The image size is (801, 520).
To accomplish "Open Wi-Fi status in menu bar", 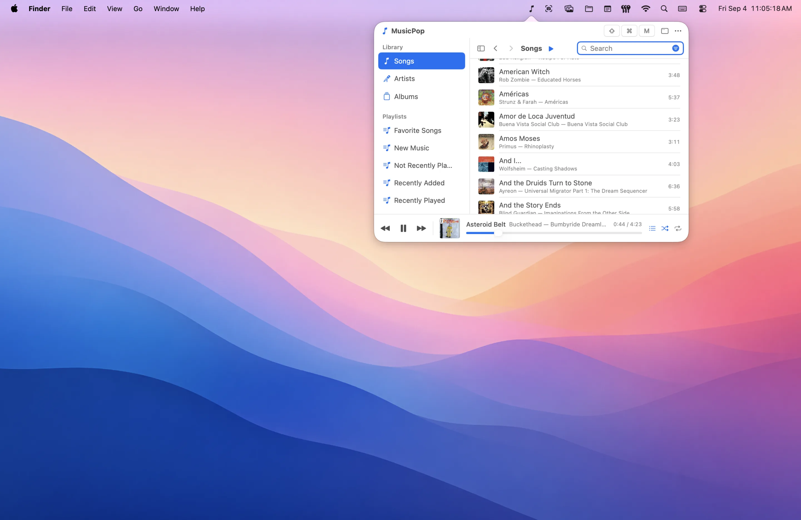I will 646,9.
